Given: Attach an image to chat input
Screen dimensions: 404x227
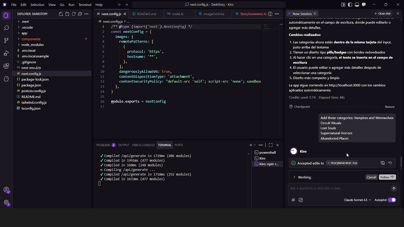Looking at the screenshot, I should 301,200.
